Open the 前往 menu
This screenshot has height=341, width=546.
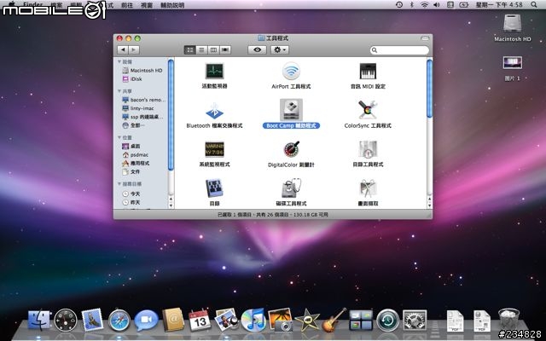point(127,5)
